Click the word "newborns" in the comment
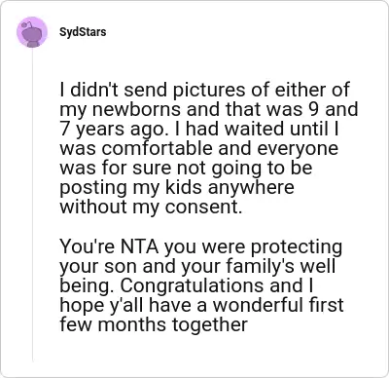The width and height of the screenshot is (389, 378). 136,109
